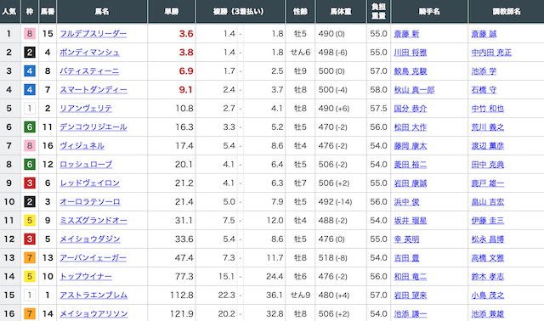Open trainer 松永 昌博 profile
This screenshot has height=321, width=544.
[487, 239]
